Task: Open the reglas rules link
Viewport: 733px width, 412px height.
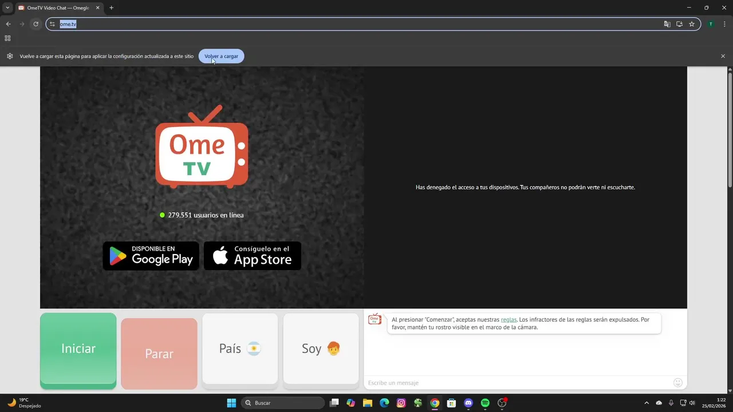Action: (x=509, y=319)
